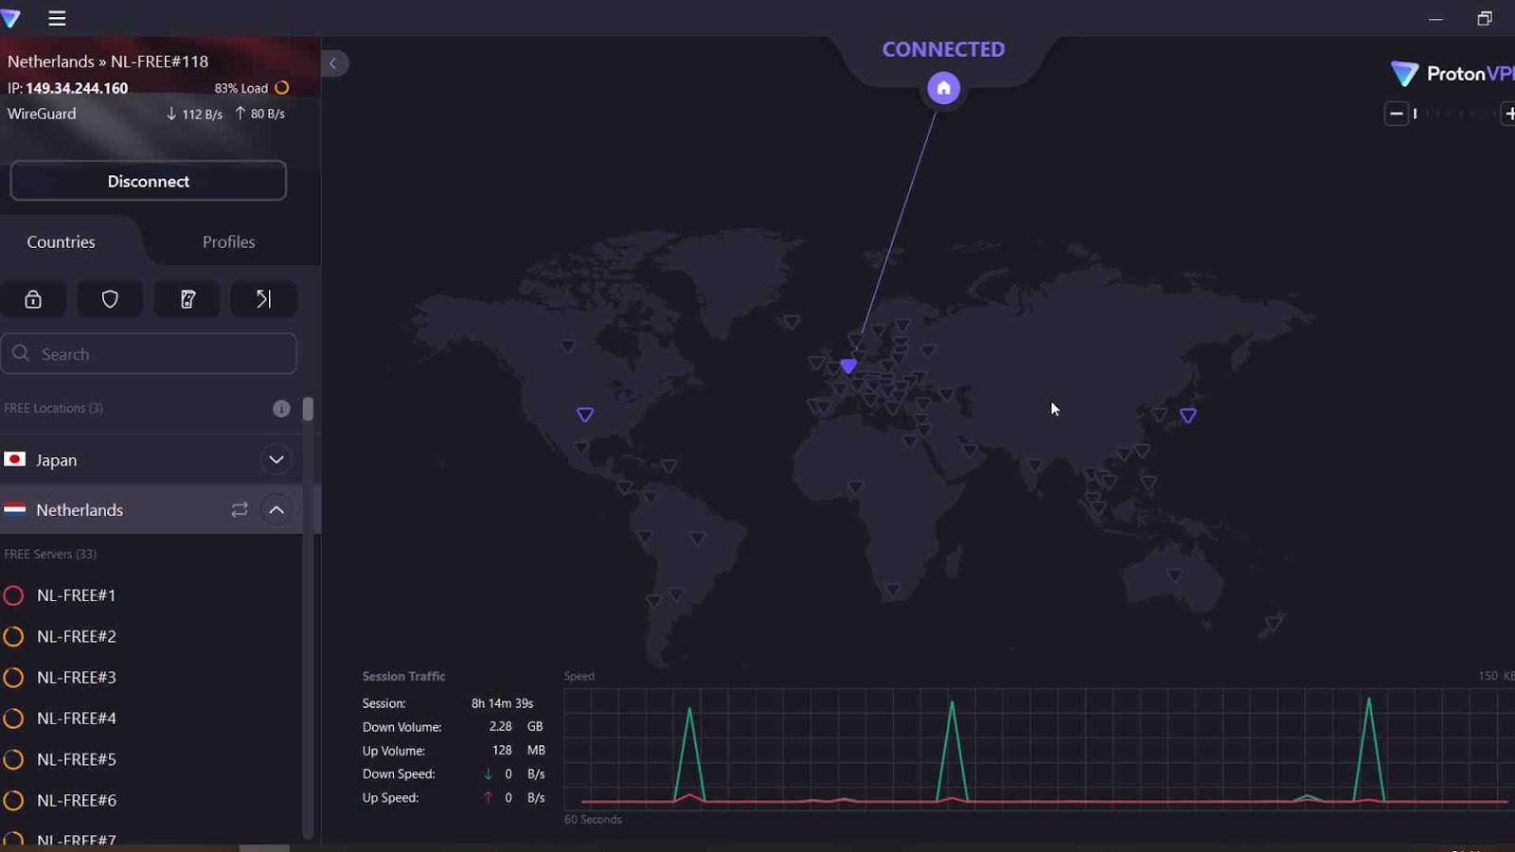Click the Session time 8h 14m 39s
The width and height of the screenshot is (1515, 852).
(502, 703)
